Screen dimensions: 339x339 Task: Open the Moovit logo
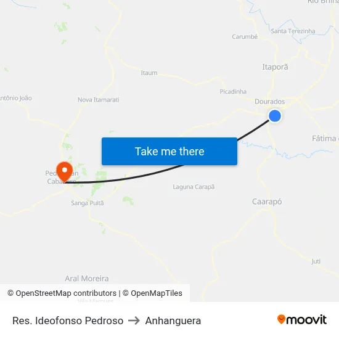(302, 320)
